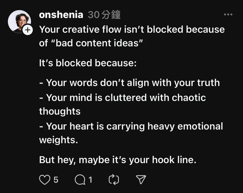Open onshenia's profile picture
This screenshot has height=193, width=243.
19,21
